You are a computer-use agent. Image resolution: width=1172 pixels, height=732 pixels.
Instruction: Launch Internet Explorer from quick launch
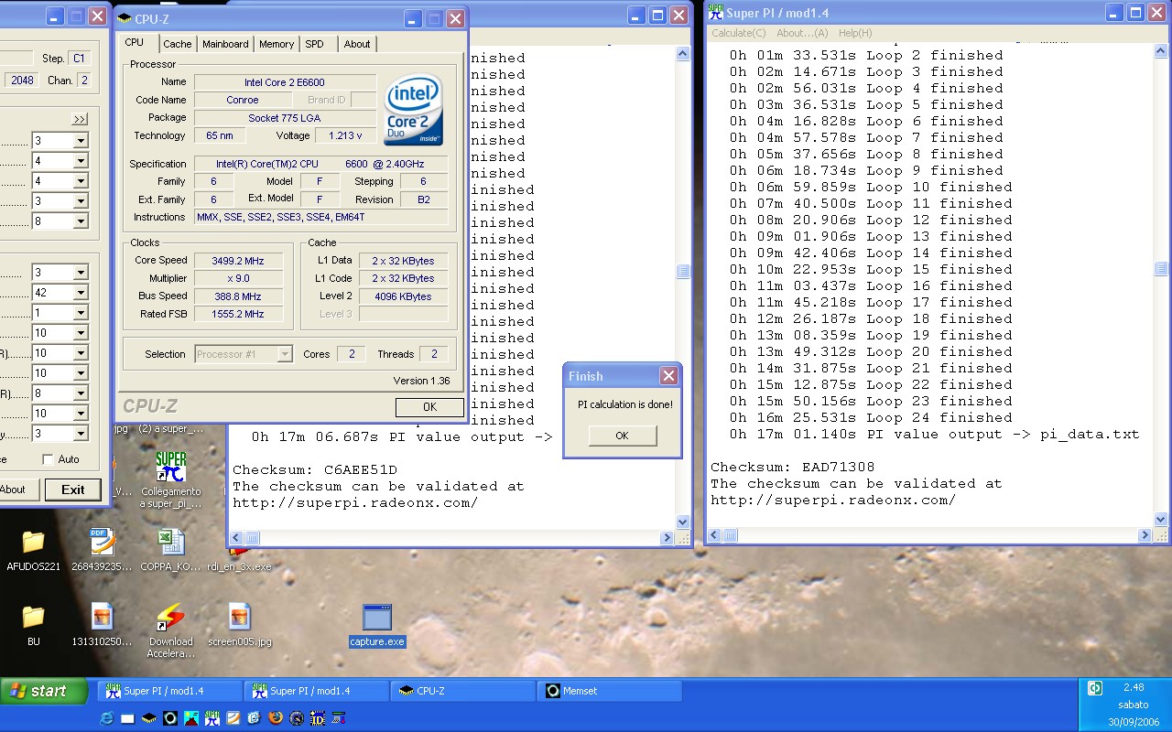[107, 718]
